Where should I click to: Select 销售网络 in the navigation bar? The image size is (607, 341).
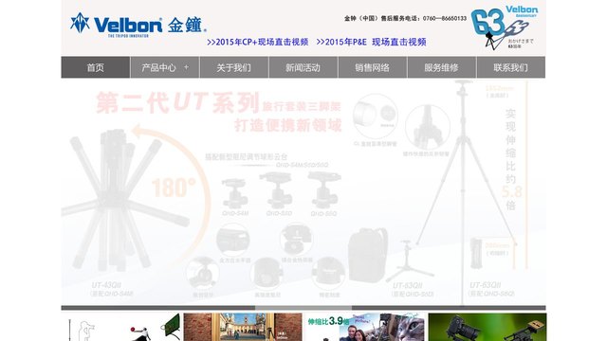373,67
